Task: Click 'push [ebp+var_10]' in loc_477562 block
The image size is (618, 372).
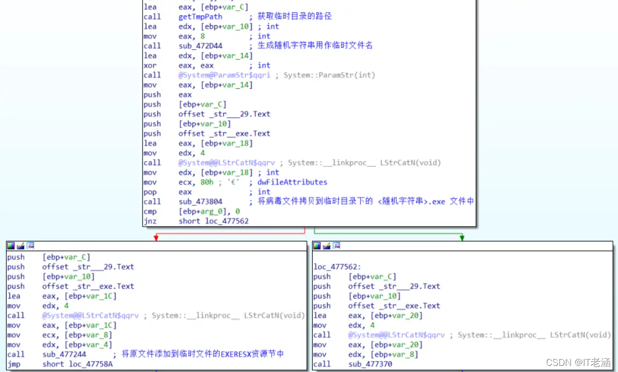Action: (358, 296)
